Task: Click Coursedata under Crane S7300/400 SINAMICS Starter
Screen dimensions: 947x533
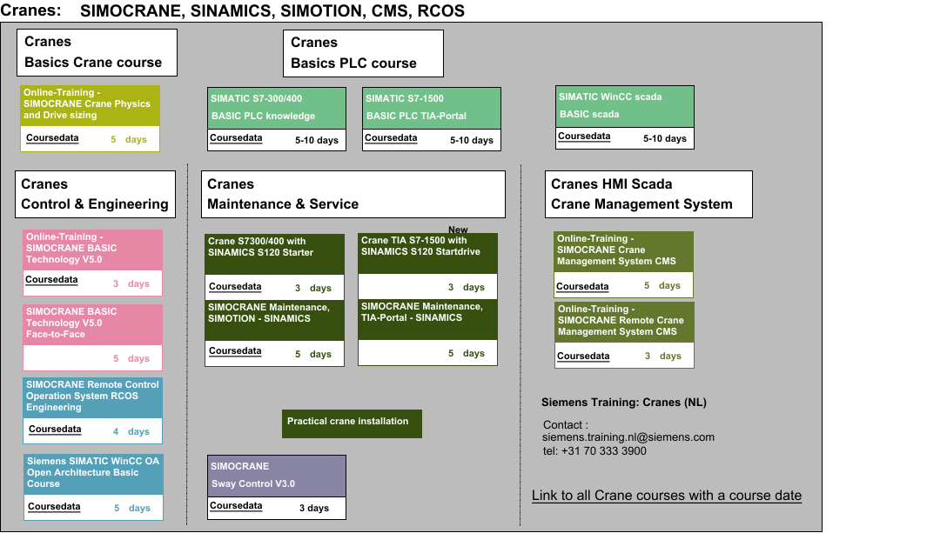Action: (235, 286)
